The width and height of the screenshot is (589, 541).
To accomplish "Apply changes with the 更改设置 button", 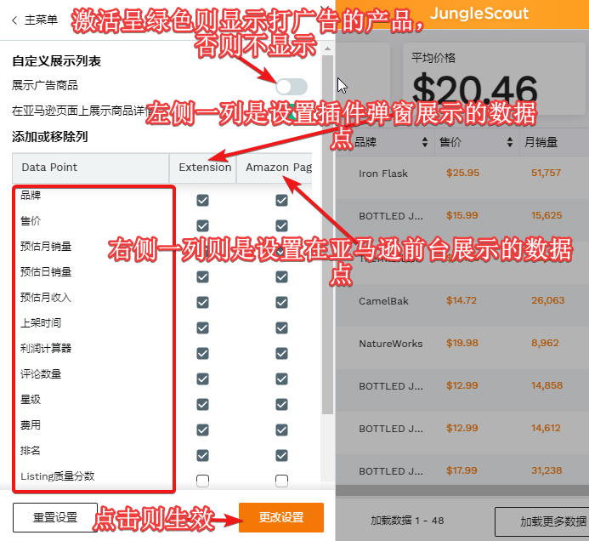I will tap(281, 517).
